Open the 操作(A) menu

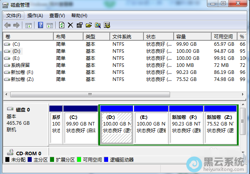[35, 16]
